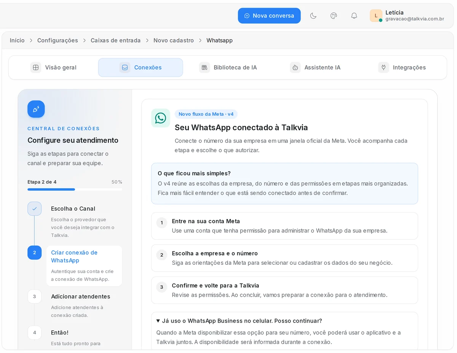Click the Visão geral grid icon
Image resolution: width=457 pixels, height=353 pixels.
point(36,67)
